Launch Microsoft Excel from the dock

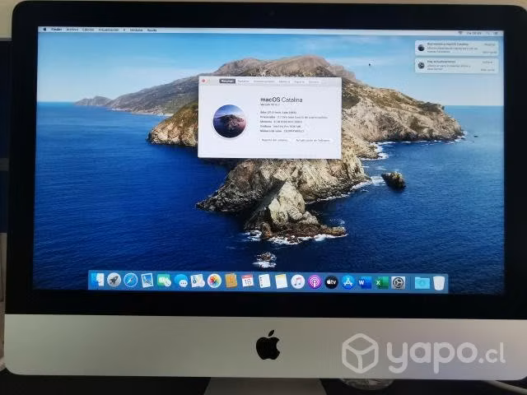[x=381, y=283]
